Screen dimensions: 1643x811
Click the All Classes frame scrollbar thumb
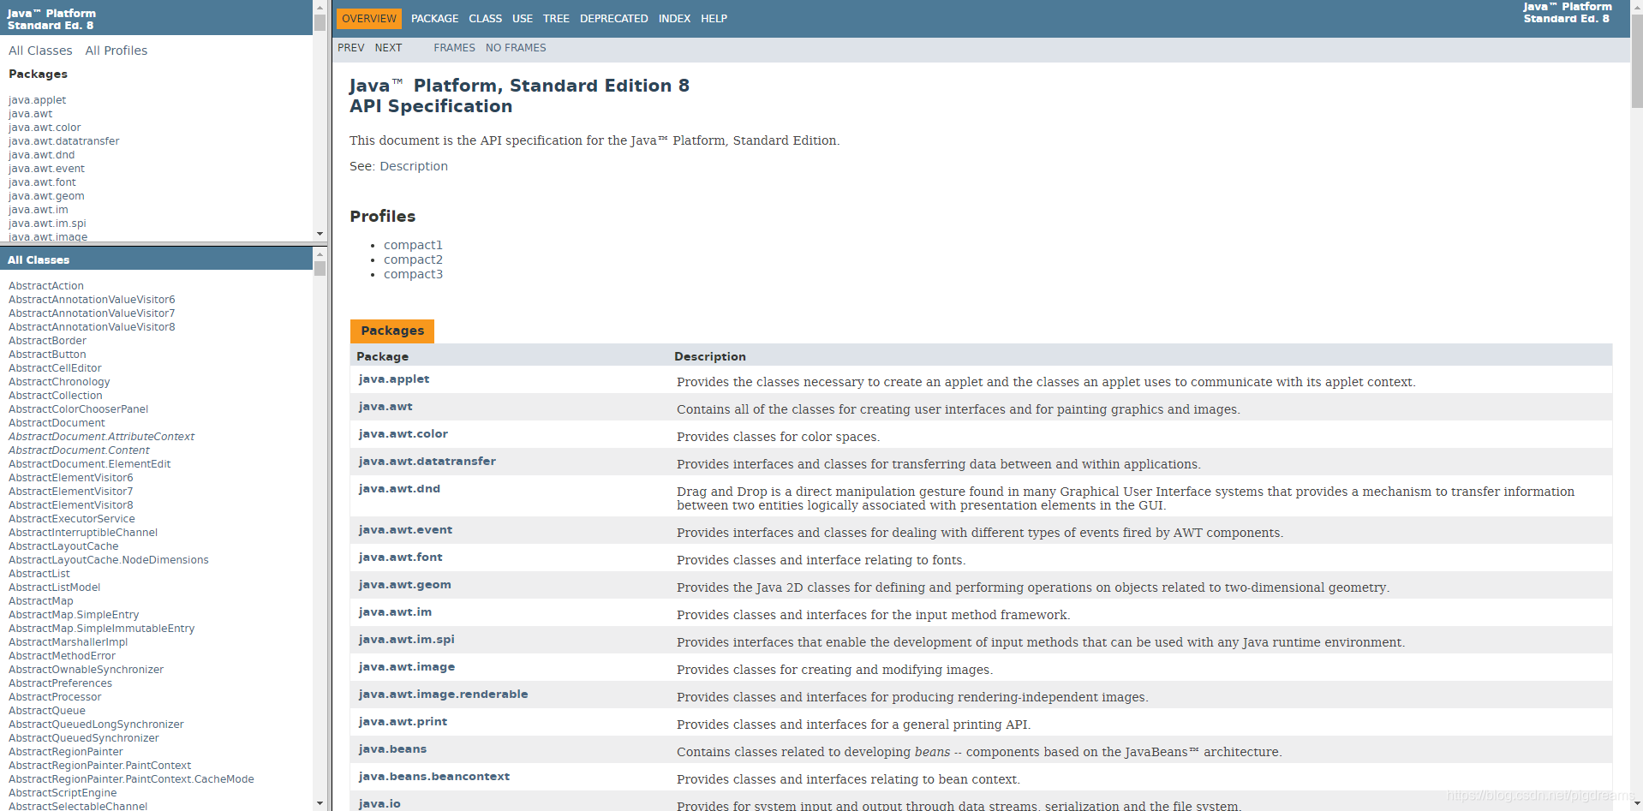[320, 268]
